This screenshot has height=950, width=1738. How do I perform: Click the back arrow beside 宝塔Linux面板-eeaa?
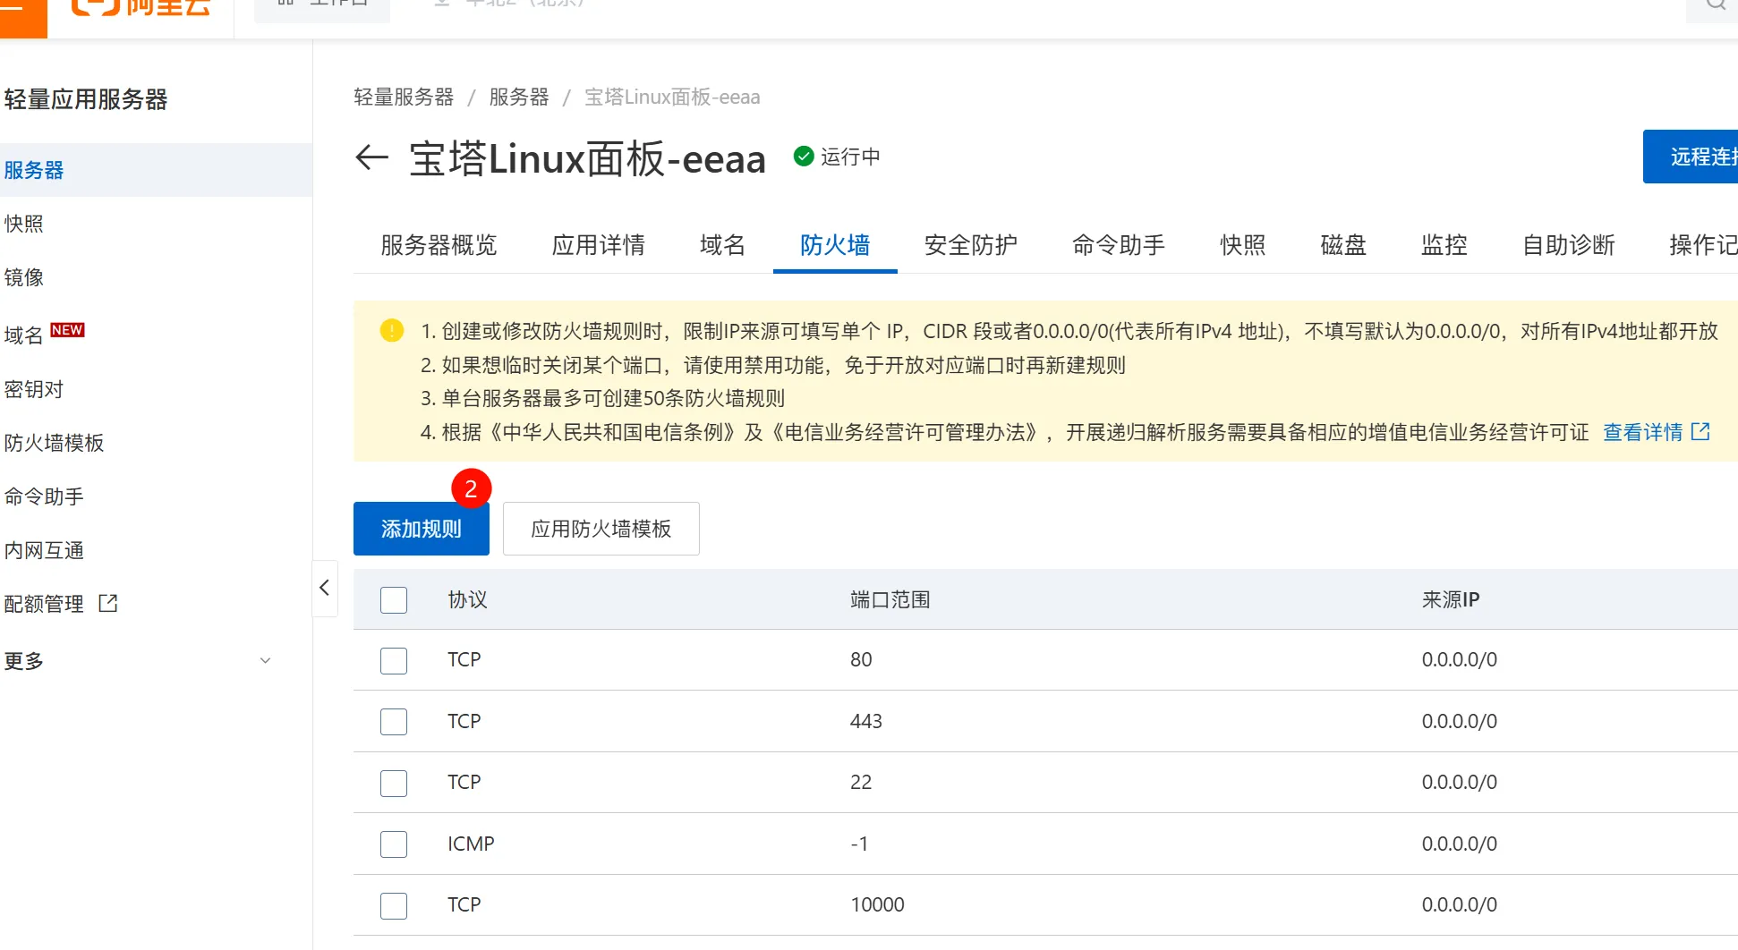(x=371, y=157)
